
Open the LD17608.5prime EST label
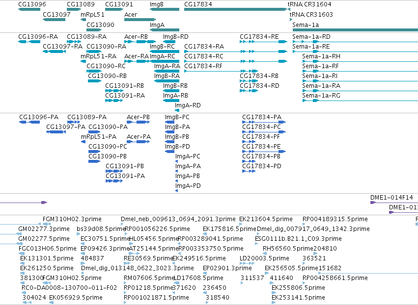[x=198, y=278]
